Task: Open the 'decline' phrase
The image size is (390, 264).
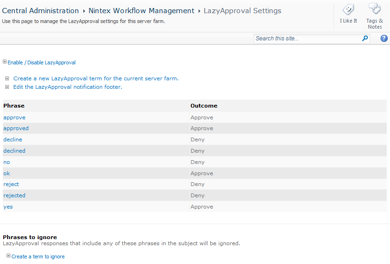Action: (13, 140)
